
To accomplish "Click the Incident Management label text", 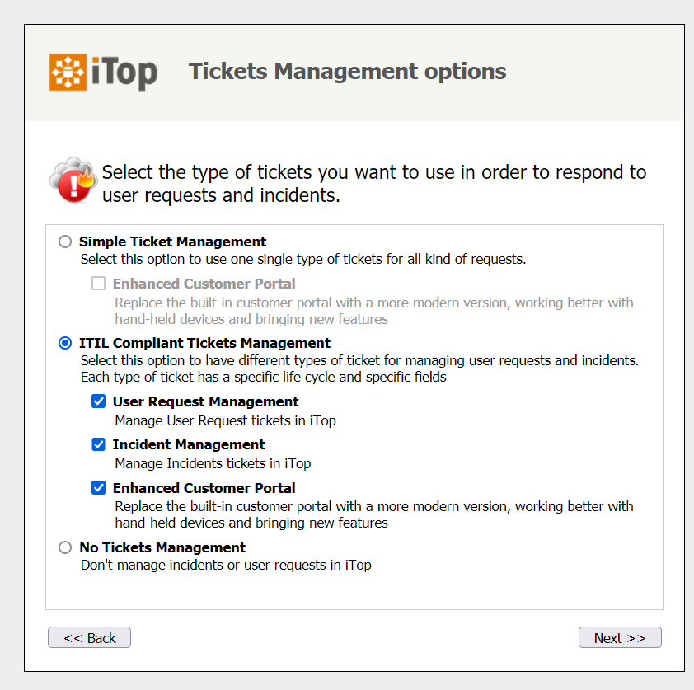I will (189, 444).
